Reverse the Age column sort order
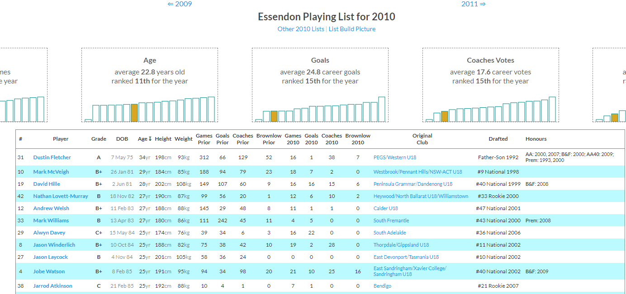The image size is (626, 294). pyautogui.click(x=145, y=139)
